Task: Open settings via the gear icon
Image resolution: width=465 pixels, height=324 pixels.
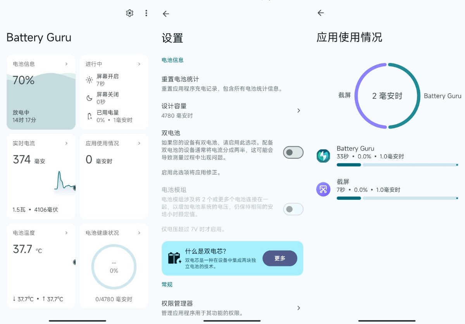Action: point(130,13)
